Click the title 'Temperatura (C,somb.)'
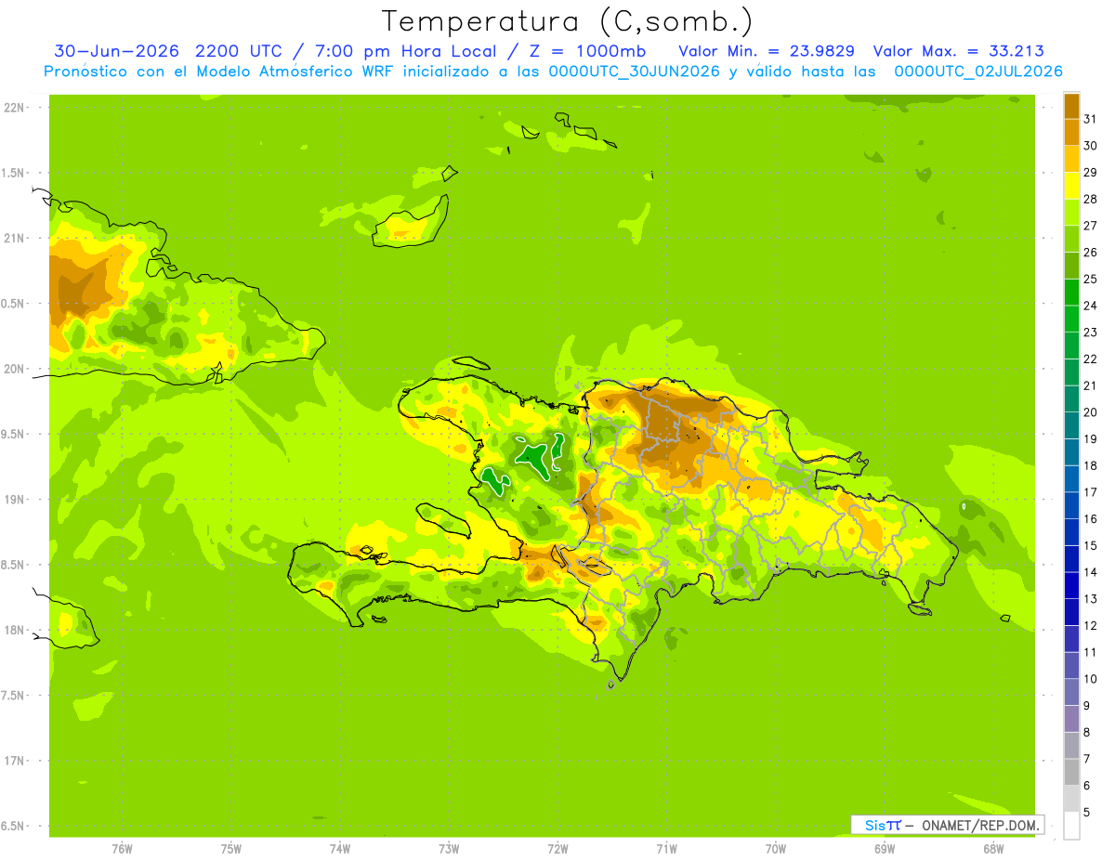 coord(567,21)
